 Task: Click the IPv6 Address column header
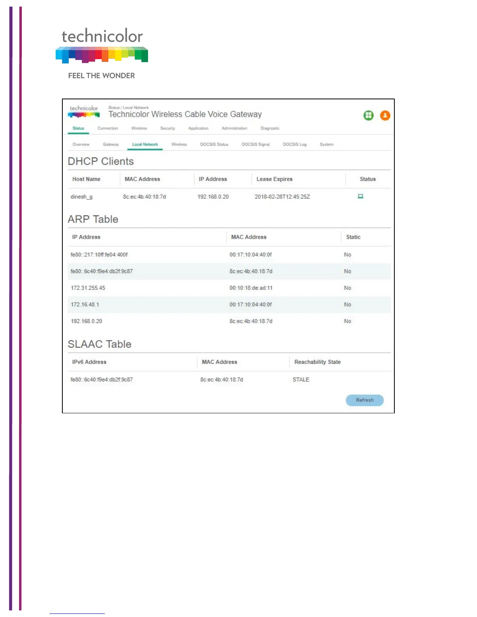[89, 362]
